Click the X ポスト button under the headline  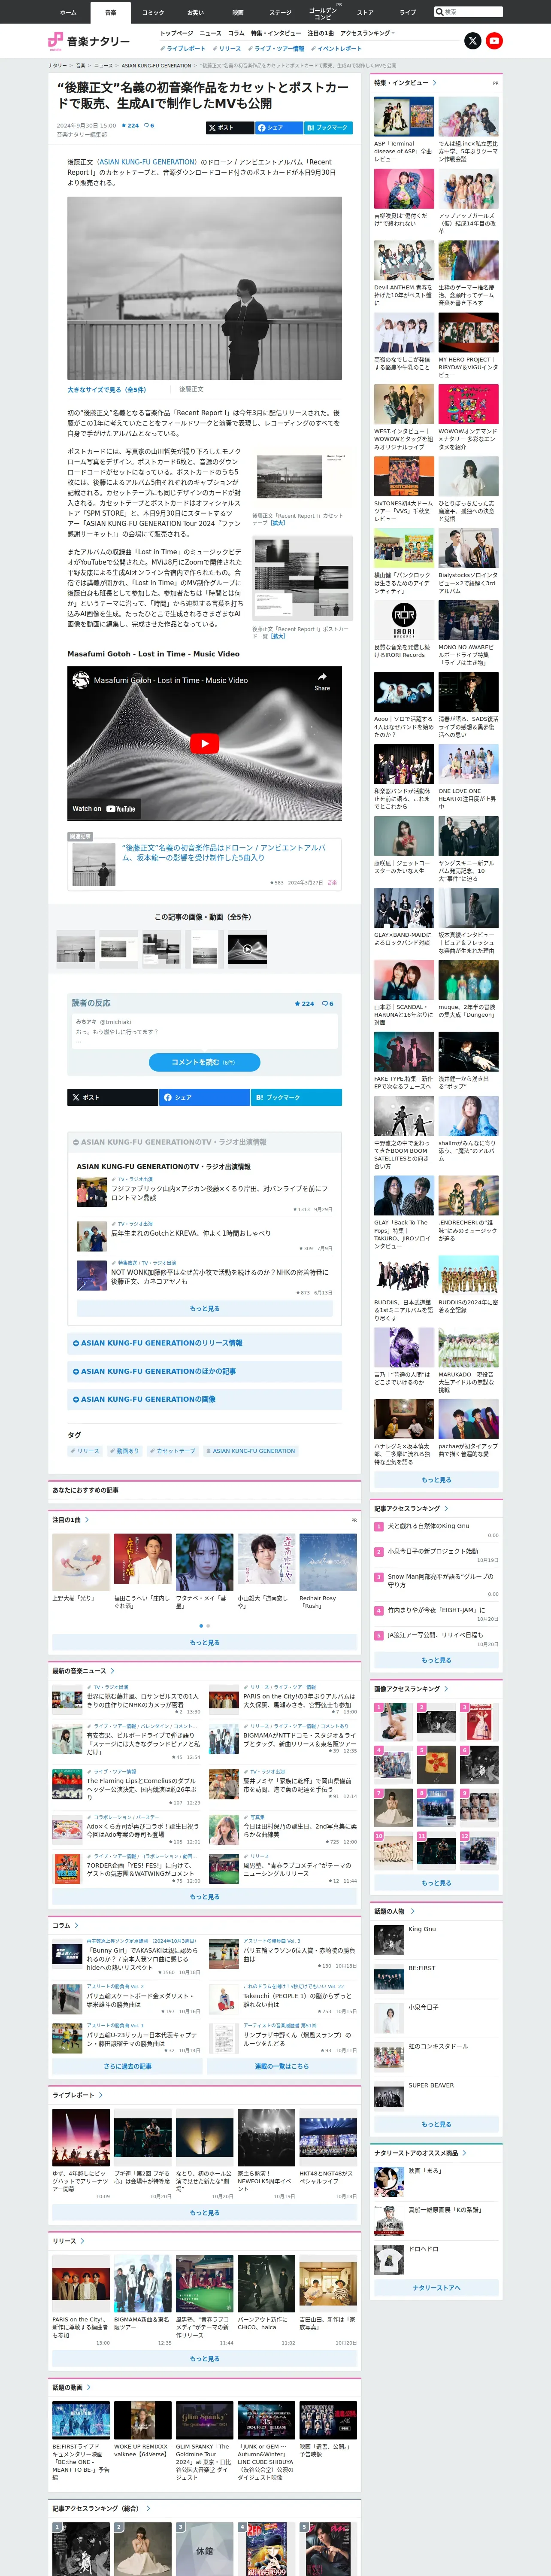[x=229, y=128]
